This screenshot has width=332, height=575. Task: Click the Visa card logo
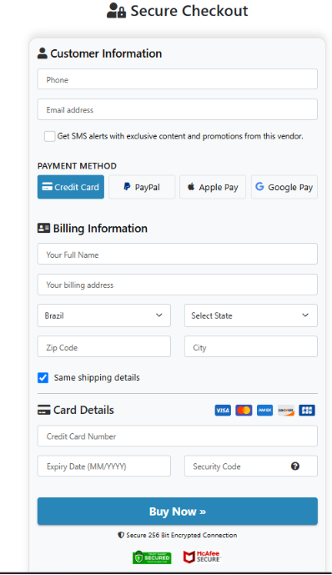223,411
